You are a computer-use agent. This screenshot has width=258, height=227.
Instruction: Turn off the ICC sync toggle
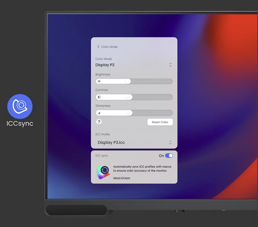coord(169,156)
